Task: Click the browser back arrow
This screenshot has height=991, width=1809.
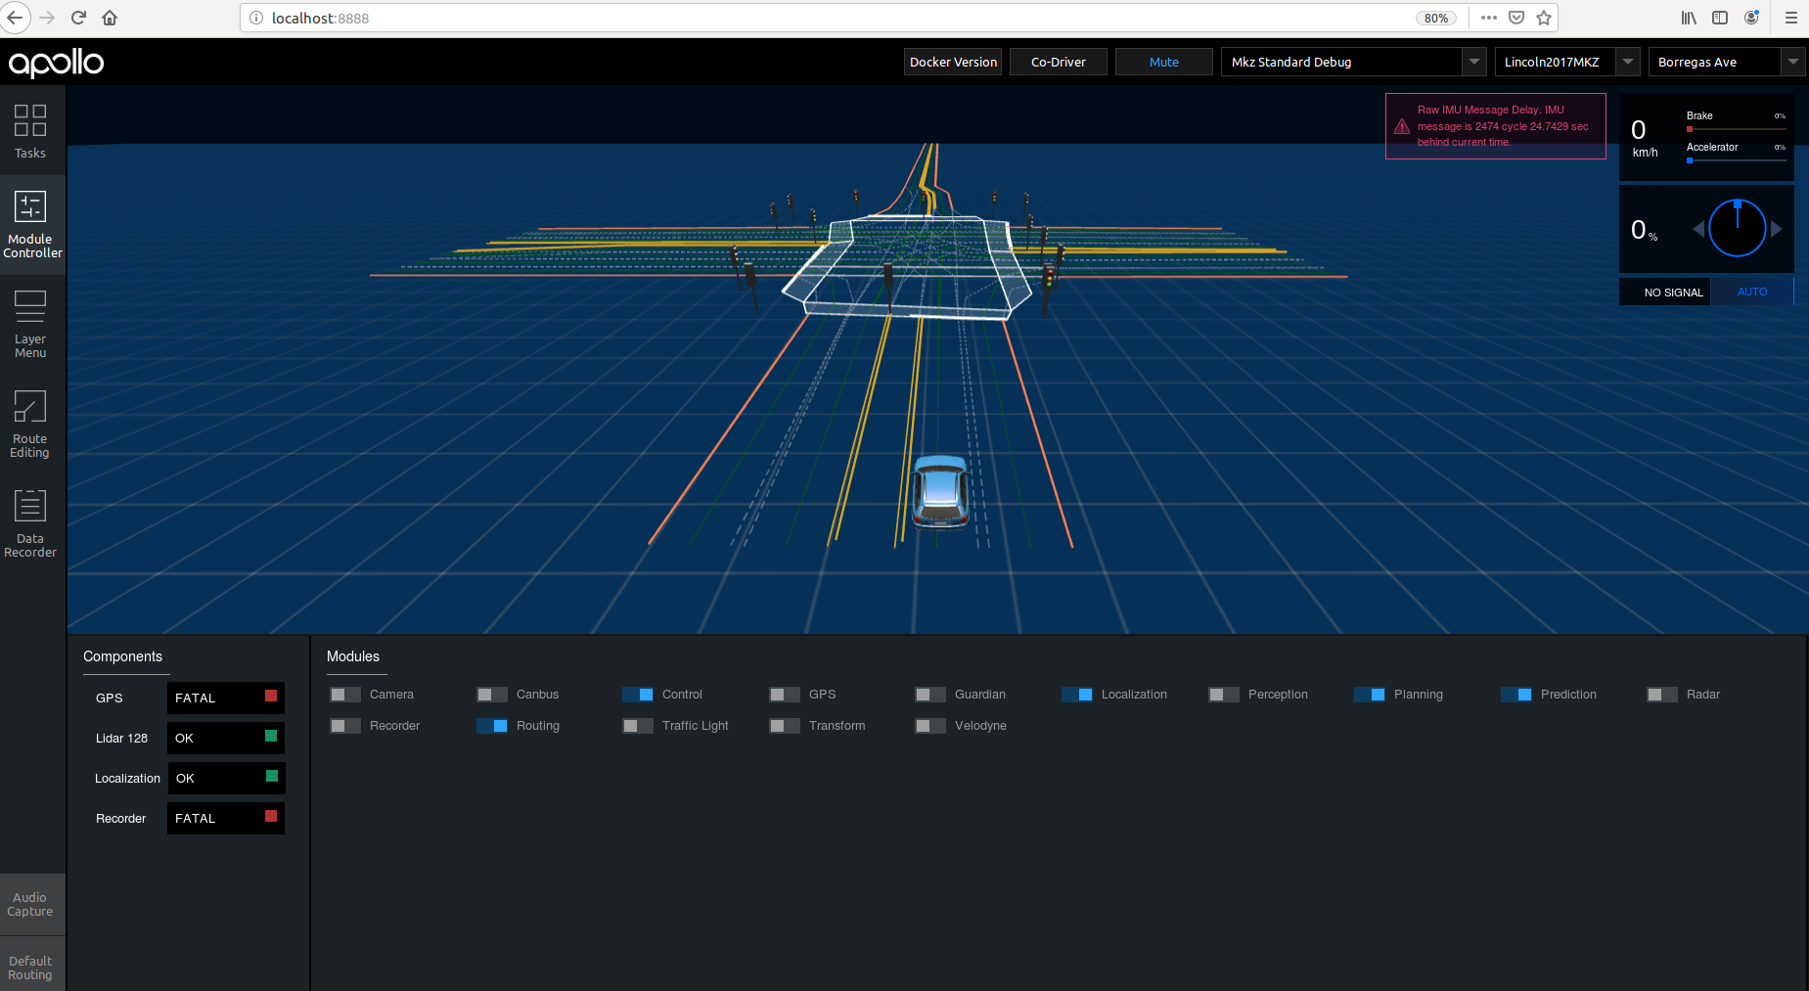Action: tap(15, 18)
